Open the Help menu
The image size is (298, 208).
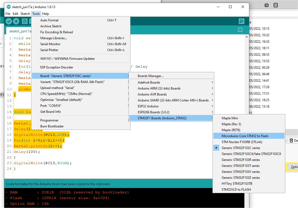[x=45, y=14]
